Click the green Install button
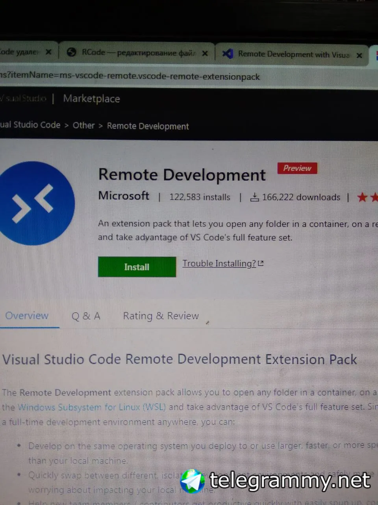Viewport: 378px width, 505px height. click(137, 267)
